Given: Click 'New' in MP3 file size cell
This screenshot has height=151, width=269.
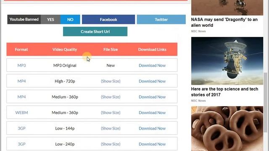Looking at the screenshot, I should click(x=111, y=65).
